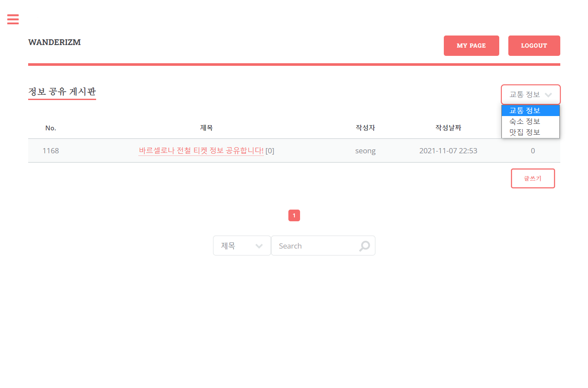Open MY PAGE
This screenshot has height=388, width=588.
click(x=471, y=45)
